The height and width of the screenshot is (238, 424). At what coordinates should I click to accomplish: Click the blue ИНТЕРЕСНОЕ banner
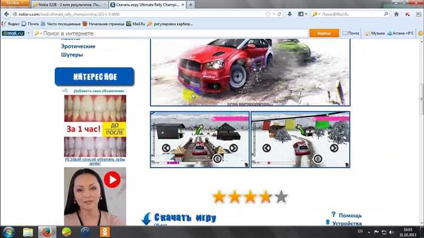point(94,77)
